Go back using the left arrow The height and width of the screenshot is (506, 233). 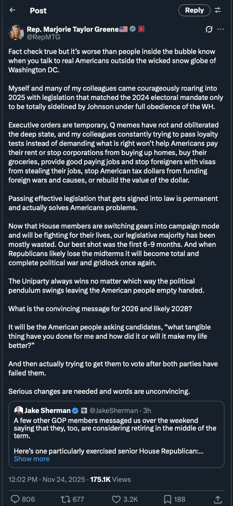[12, 10]
